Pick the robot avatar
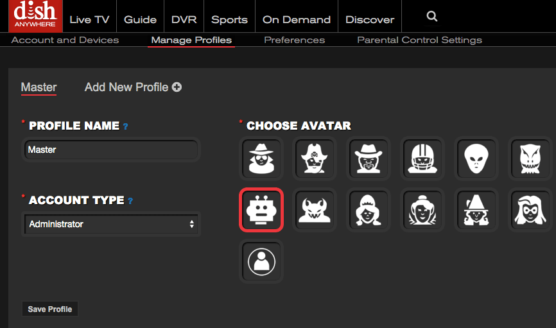This screenshot has height=328, width=556. coord(261,209)
